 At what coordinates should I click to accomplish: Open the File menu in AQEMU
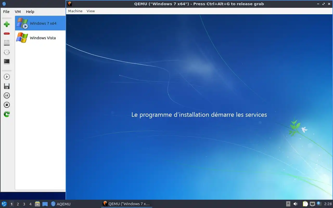click(x=6, y=11)
